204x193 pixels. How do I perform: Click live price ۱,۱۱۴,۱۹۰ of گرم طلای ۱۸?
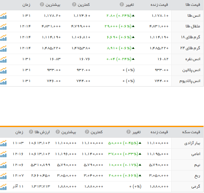tap(159, 37)
